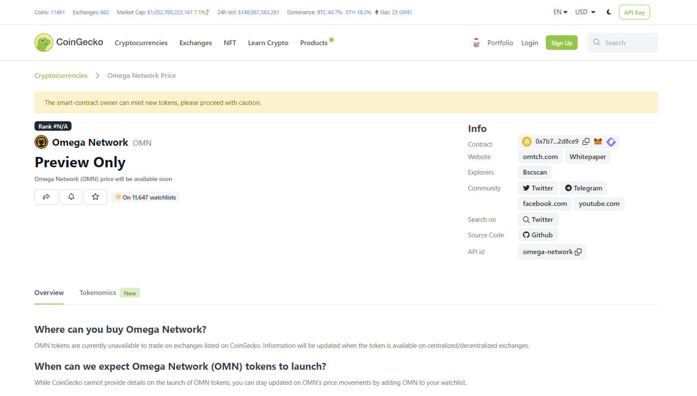This screenshot has height=396, width=697.
Task: Click the Login link
Action: click(529, 43)
